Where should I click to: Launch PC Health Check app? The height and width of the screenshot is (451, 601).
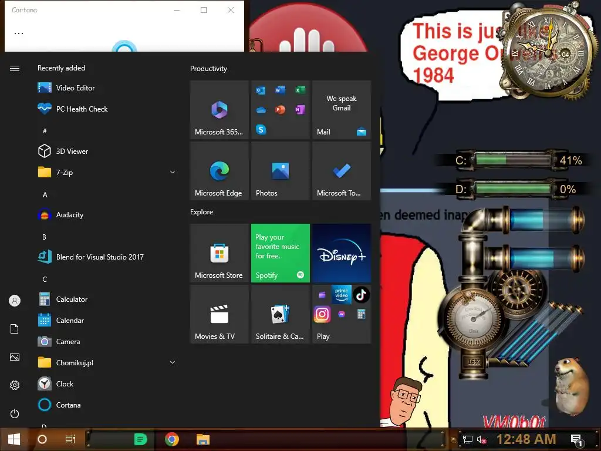pyautogui.click(x=107, y=109)
